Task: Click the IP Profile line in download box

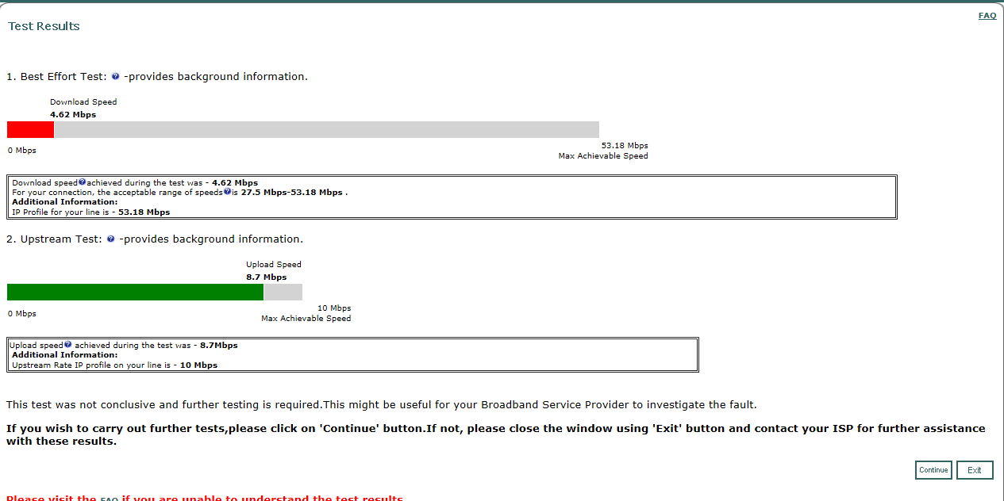Action: [91, 212]
